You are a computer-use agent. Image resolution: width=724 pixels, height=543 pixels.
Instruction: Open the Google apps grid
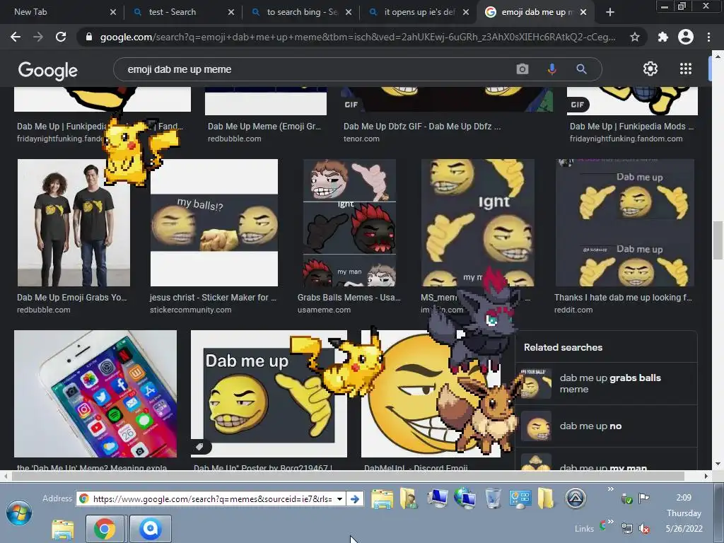686,69
